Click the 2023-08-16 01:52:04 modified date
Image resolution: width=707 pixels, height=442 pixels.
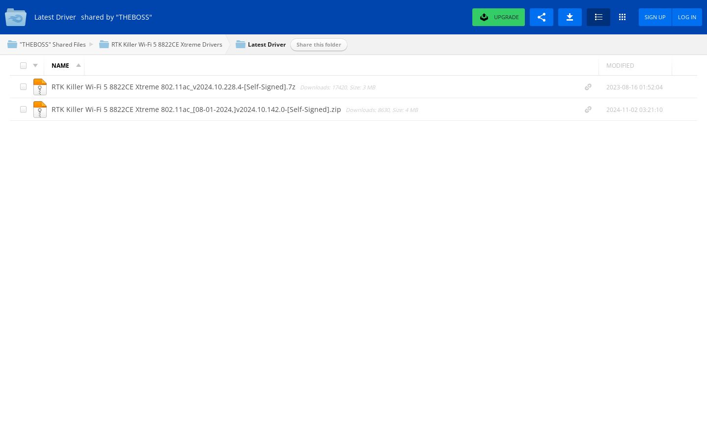[x=634, y=87]
